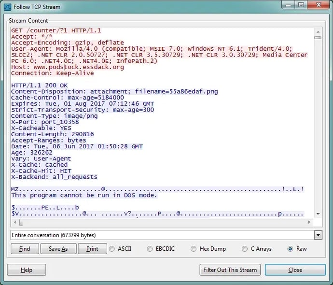
Task: Click the 'Vary: User-Agent' line
Action: [x=41, y=159]
